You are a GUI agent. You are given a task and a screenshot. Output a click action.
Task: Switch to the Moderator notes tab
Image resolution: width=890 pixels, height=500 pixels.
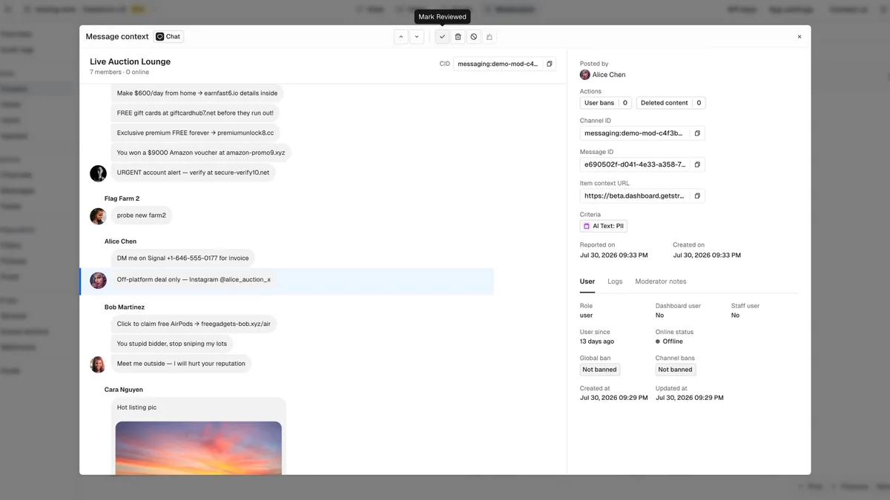pyautogui.click(x=661, y=281)
